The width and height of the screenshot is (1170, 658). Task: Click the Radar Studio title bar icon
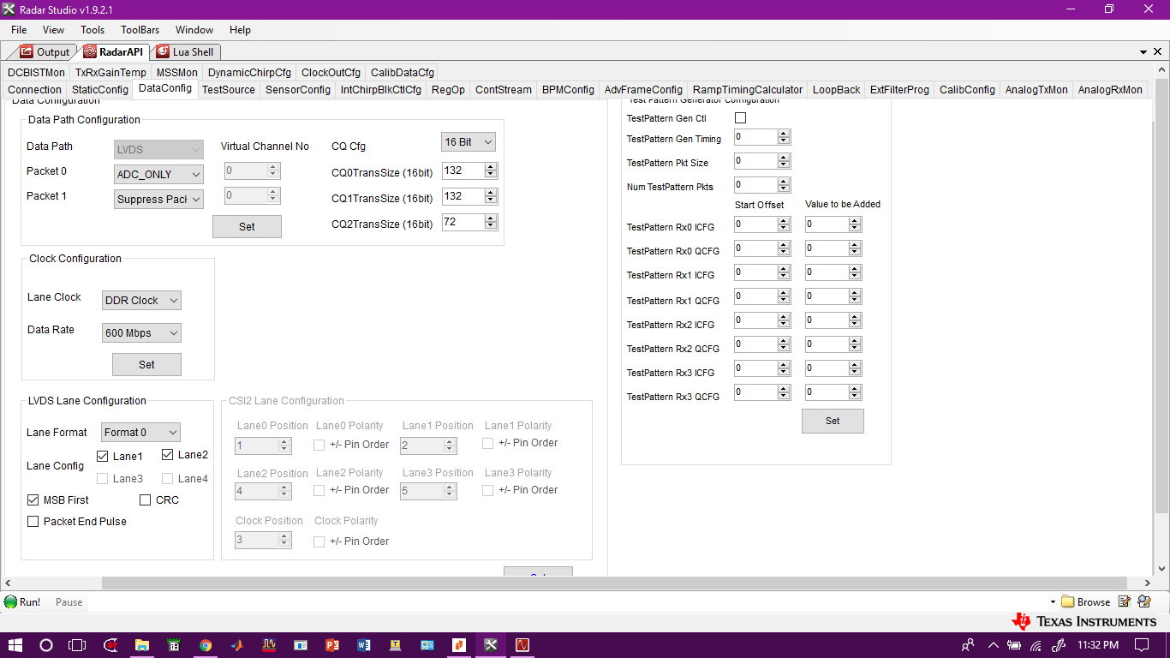tap(9, 9)
